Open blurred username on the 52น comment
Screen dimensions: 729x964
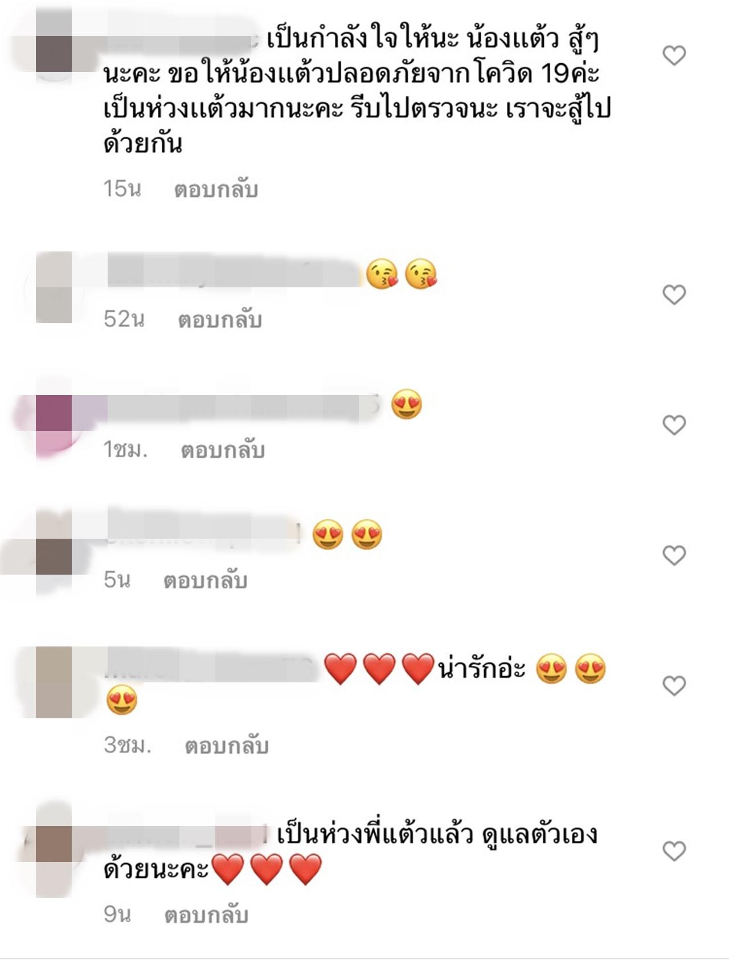(234, 274)
